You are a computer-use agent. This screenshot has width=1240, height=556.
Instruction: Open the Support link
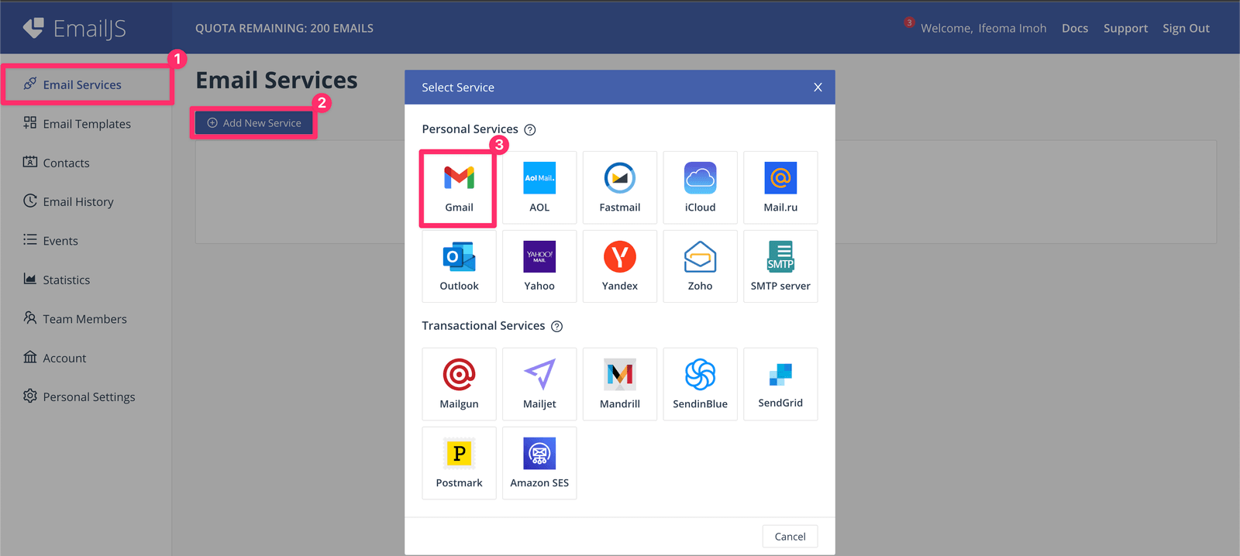[1125, 29]
